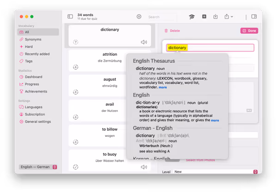Click level 4 badge on avail card
The width and height of the screenshot is (277, 193).
click(x=76, y=117)
